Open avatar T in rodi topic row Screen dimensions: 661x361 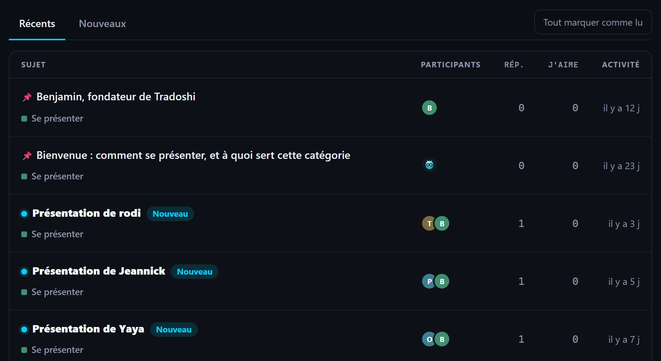coord(429,224)
